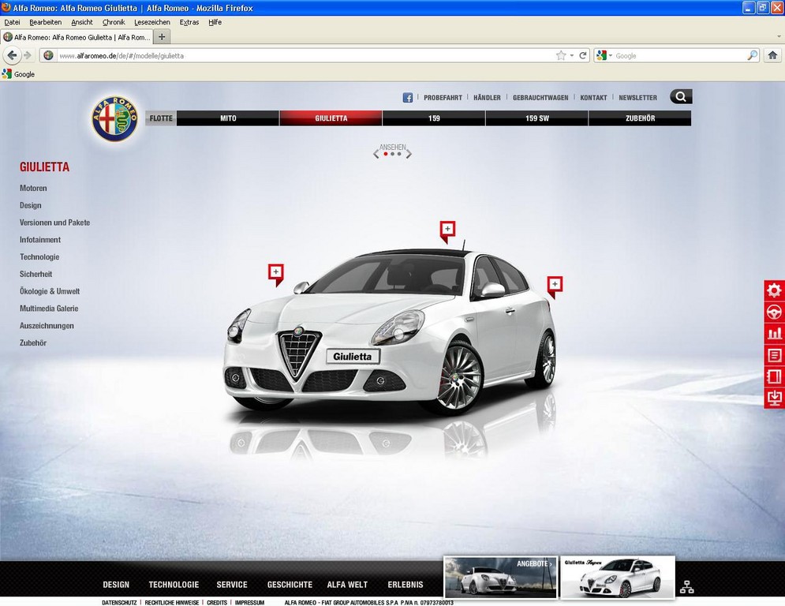Open the Firefox home page button

pos(772,55)
